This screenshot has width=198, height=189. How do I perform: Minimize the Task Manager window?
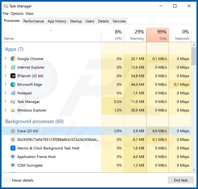[161, 6]
